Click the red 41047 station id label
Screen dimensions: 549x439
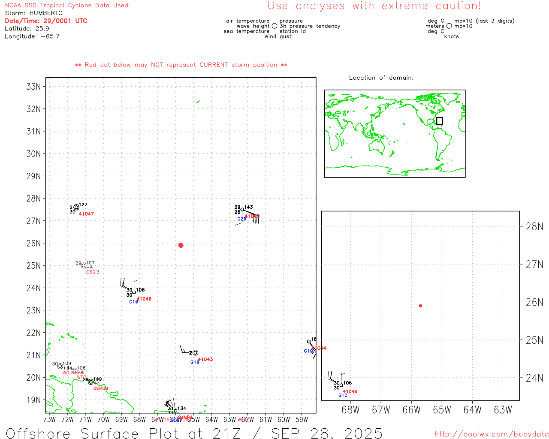coord(86,214)
